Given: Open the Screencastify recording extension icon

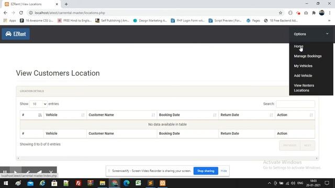Looking at the screenshot, I should [x=298, y=13].
